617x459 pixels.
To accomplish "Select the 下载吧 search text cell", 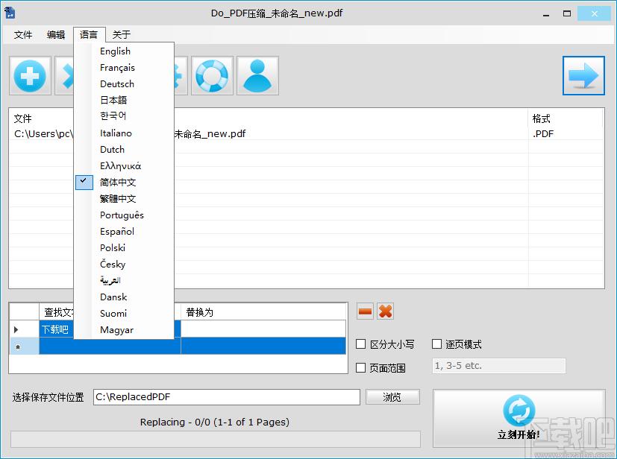I will [x=57, y=329].
